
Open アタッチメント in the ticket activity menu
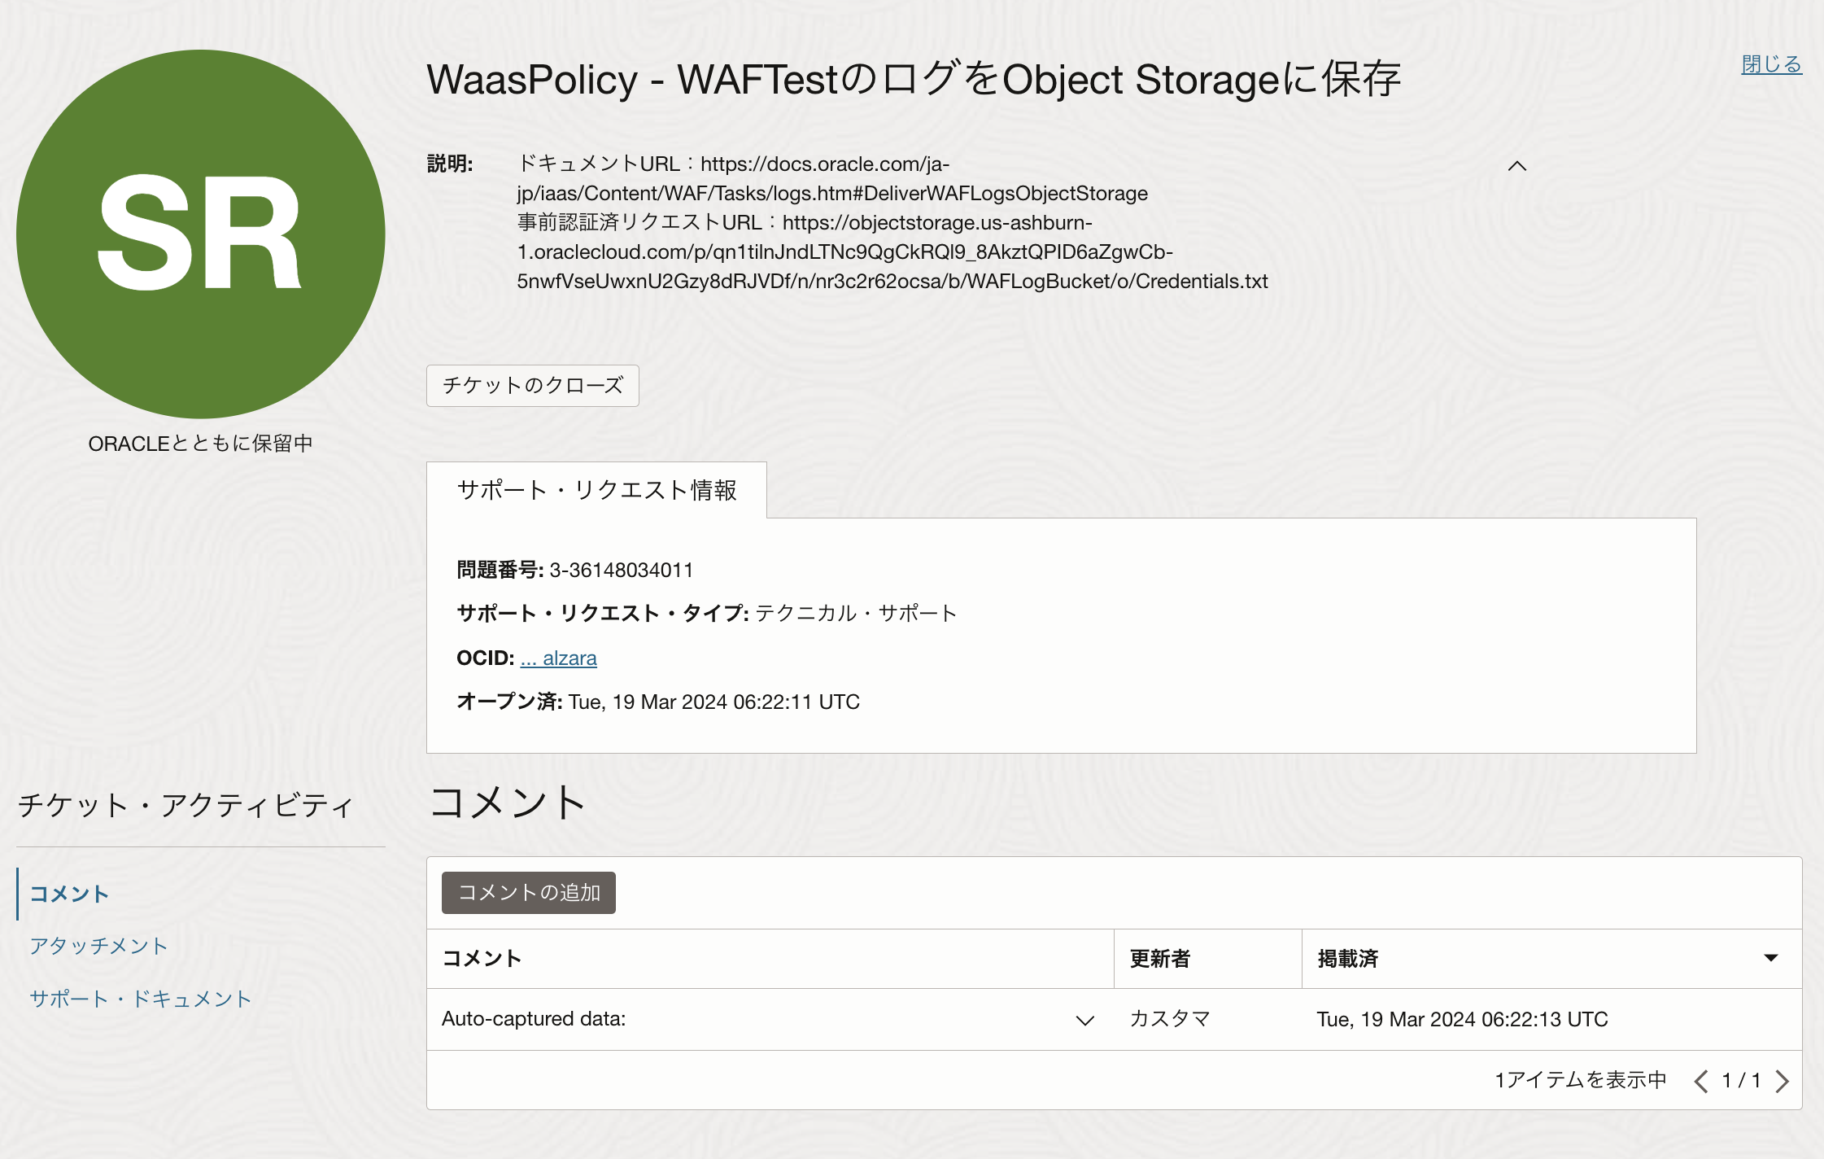pyautogui.click(x=98, y=946)
